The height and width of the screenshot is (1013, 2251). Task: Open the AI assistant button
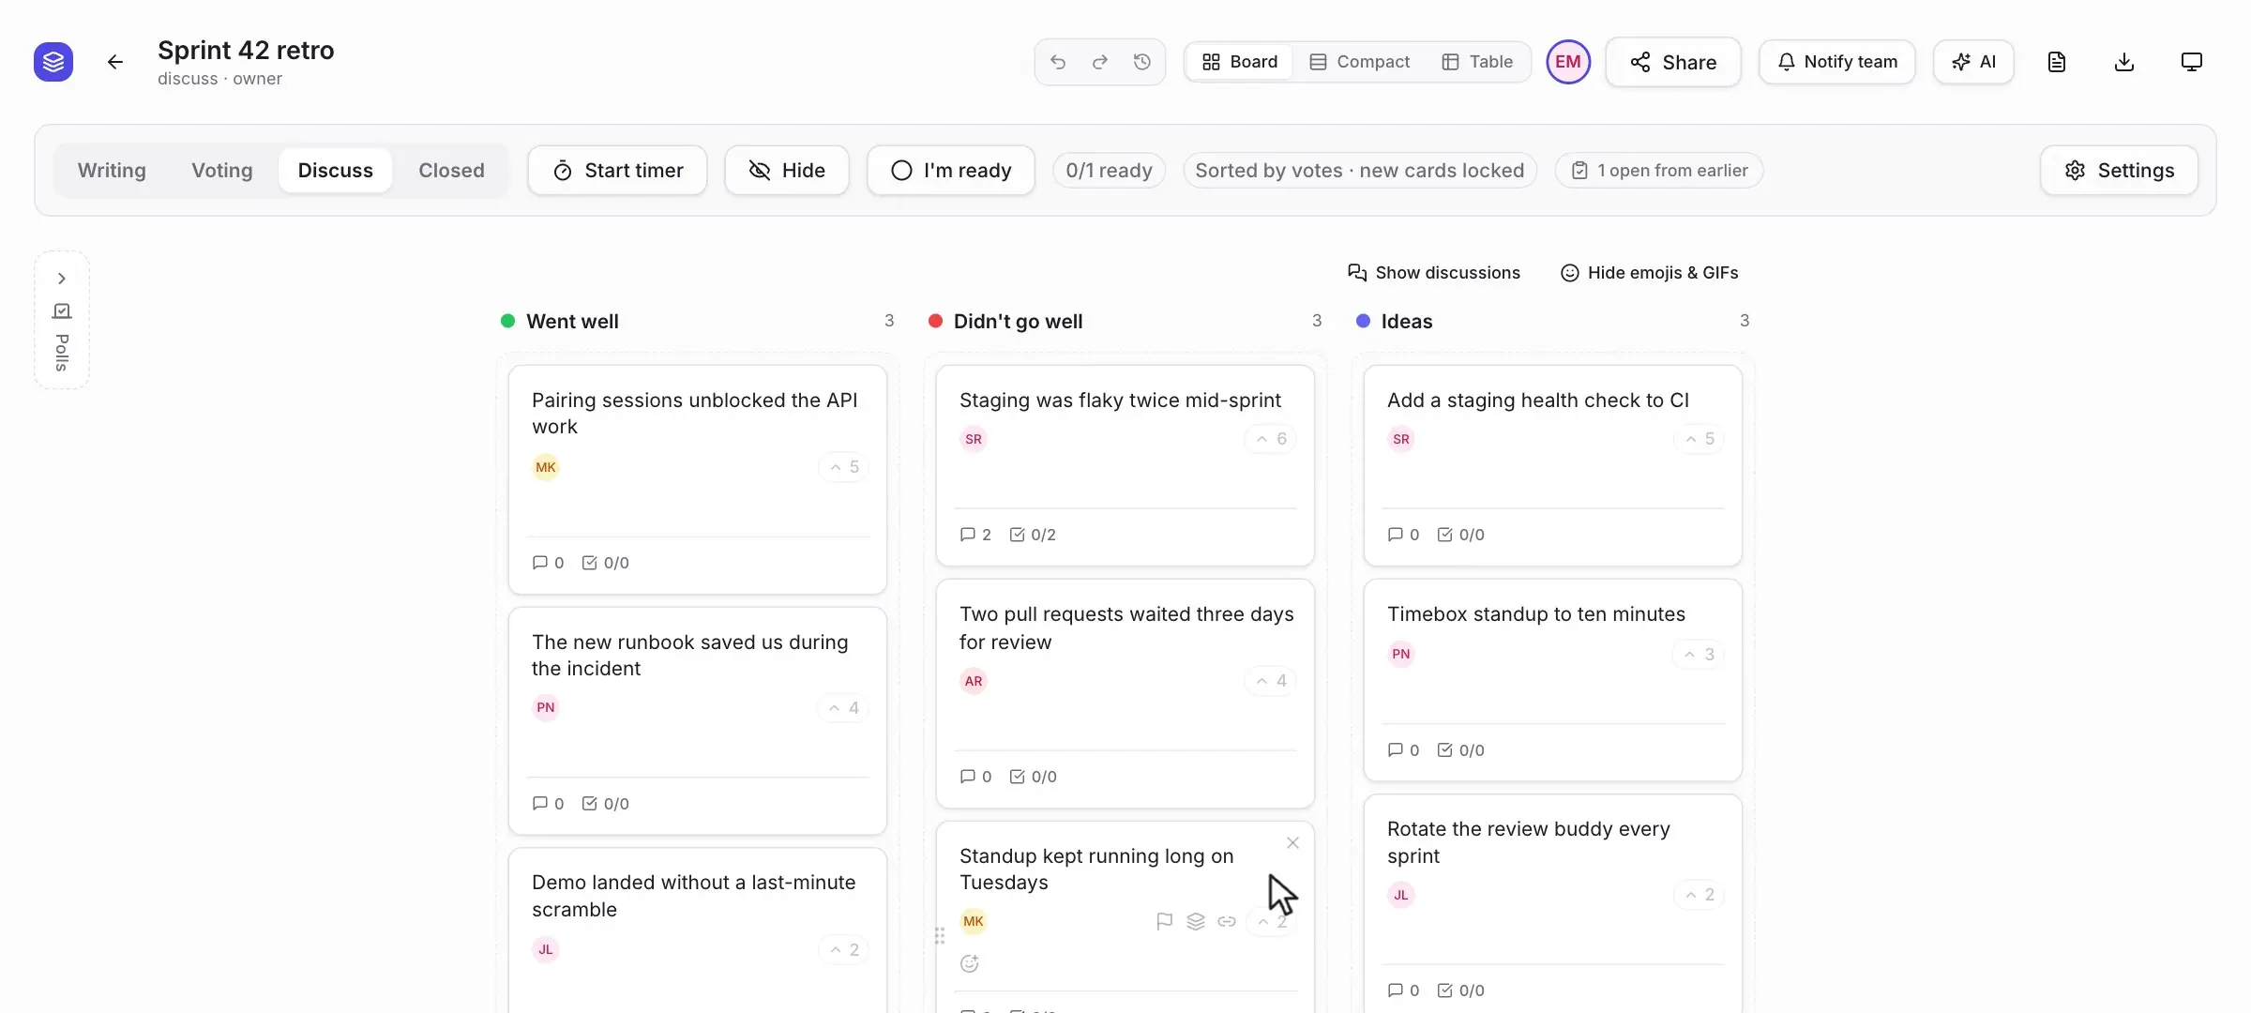1974,62
